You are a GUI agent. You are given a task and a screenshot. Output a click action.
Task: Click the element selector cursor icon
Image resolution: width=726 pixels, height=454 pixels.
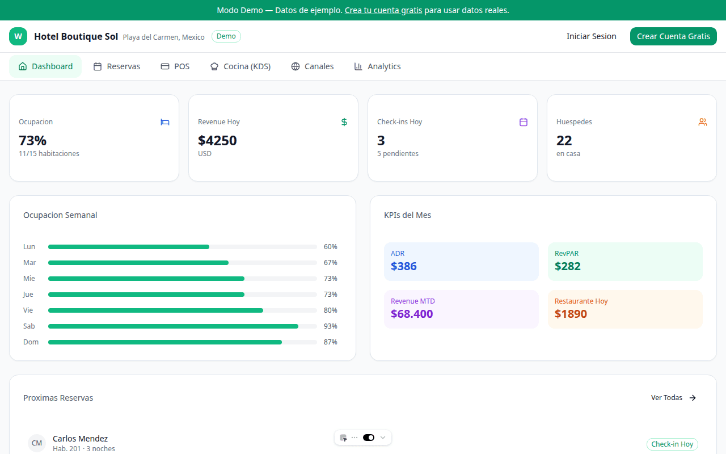point(343,438)
